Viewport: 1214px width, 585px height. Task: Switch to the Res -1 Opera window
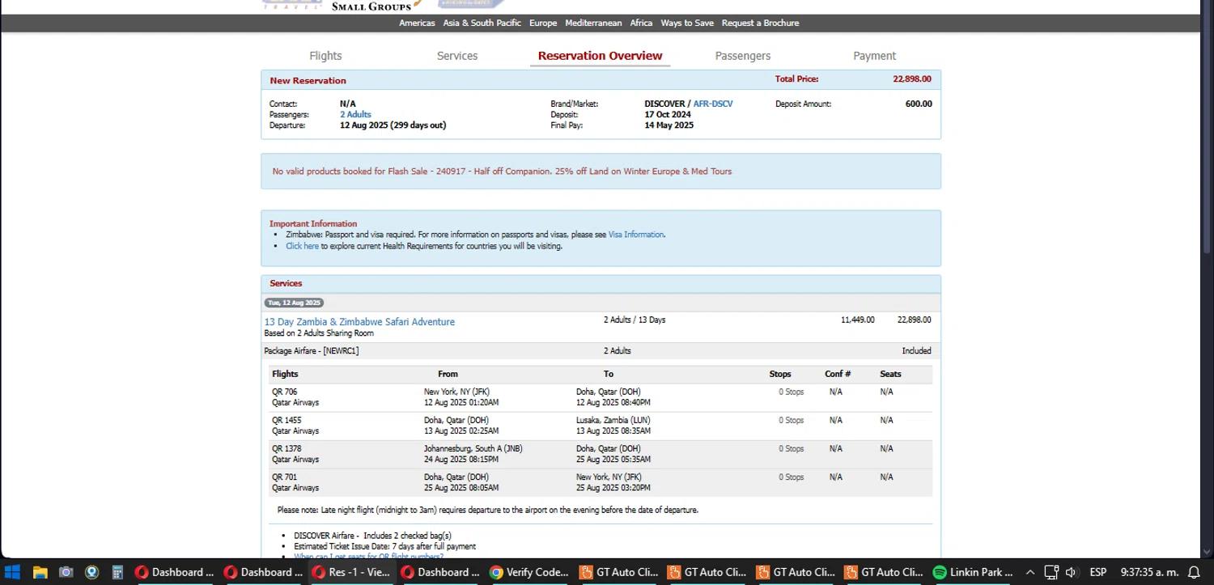[x=350, y=572]
